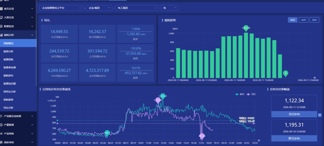Click the tallest green bar under 1,022.03

(246, 55)
